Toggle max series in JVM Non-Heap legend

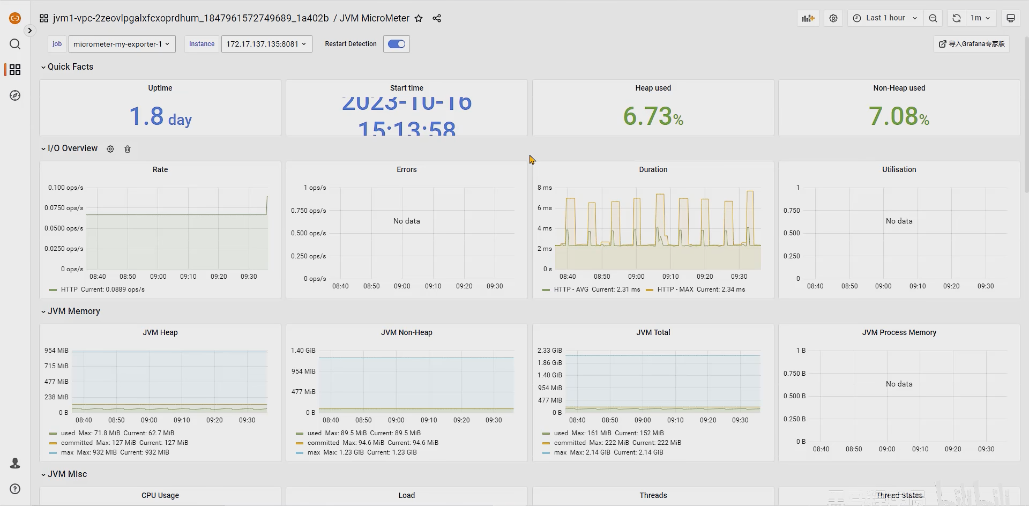[314, 452]
